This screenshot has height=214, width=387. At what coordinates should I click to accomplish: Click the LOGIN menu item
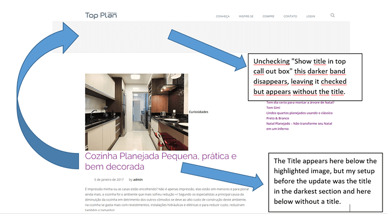click(311, 16)
